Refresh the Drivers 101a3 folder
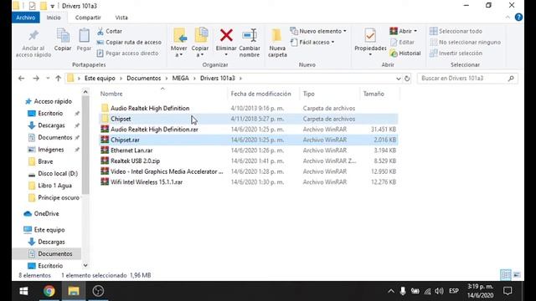Viewport: 536px width, 301px height. [407, 79]
